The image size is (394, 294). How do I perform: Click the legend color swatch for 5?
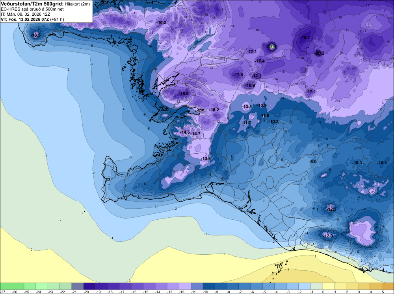[388, 286]
